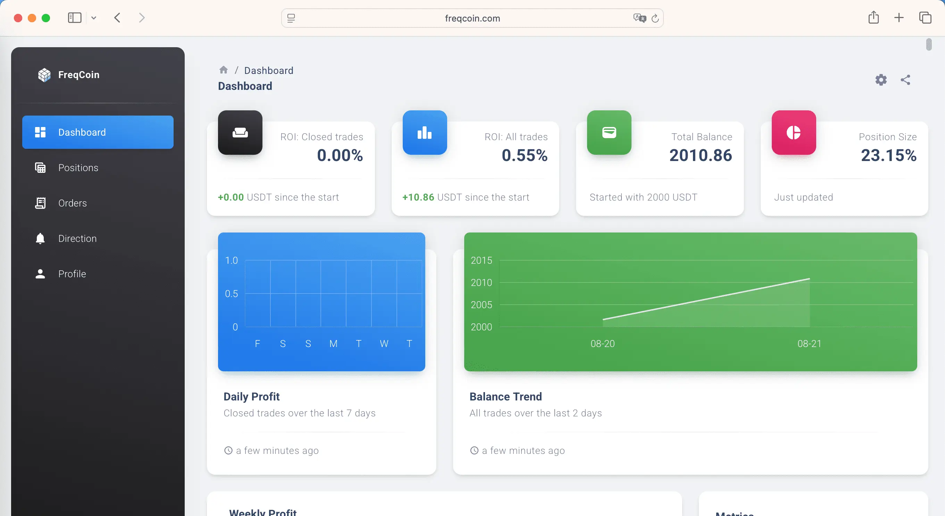Screen dimensions: 945x516
Task: Click the pink Position Size pie icon
Action: tap(794, 133)
